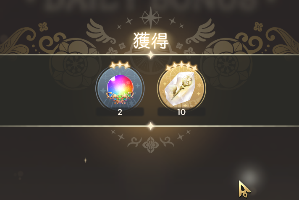Click the left wing ornament beside 獲得
The height and width of the screenshot is (200, 299).
(101, 31)
